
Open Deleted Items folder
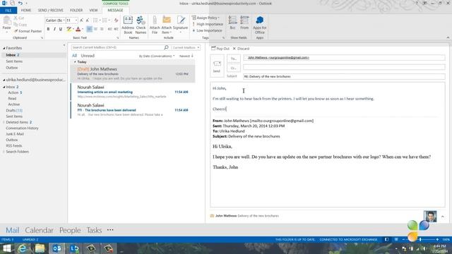click(x=19, y=122)
